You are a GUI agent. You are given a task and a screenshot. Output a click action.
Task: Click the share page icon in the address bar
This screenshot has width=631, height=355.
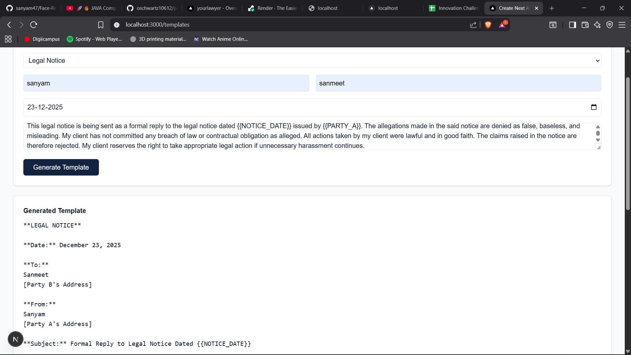(473, 25)
